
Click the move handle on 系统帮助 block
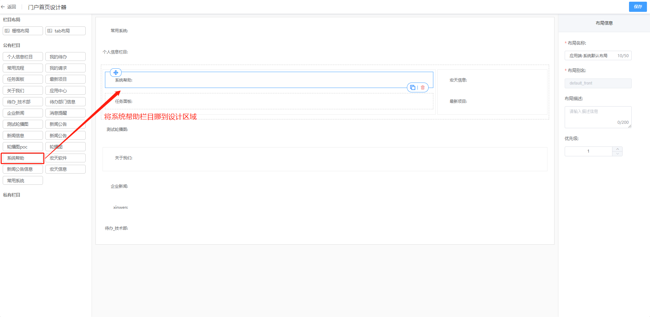[116, 72]
